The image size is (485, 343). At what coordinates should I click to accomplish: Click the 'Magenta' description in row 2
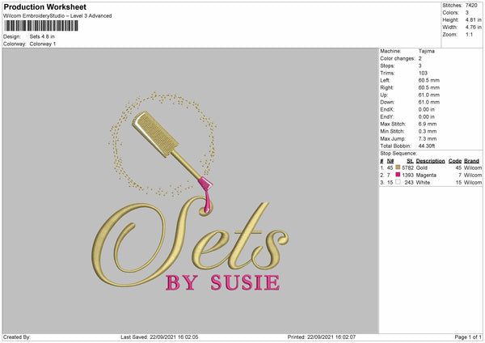pyautogui.click(x=426, y=176)
